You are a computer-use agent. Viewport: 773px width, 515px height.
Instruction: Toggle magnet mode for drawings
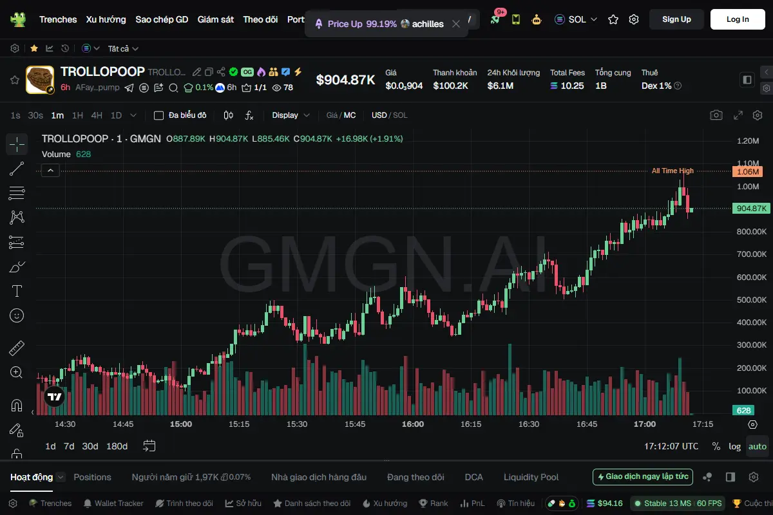17,406
